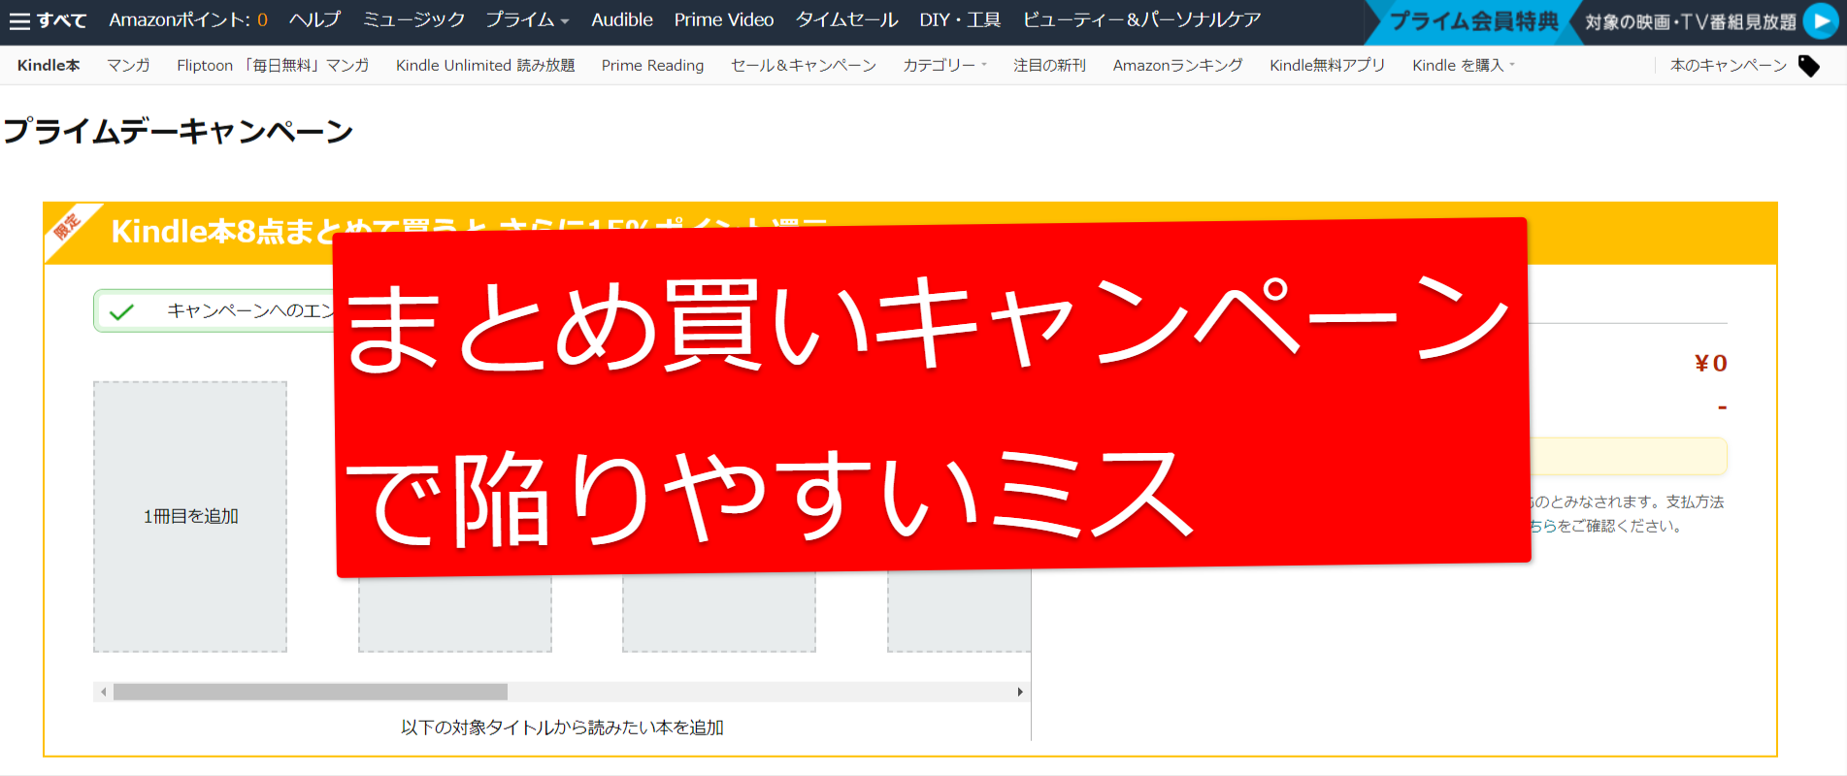Open Amazonポイント balance link
The height and width of the screenshot is (776, 1847).
[188, 19]
